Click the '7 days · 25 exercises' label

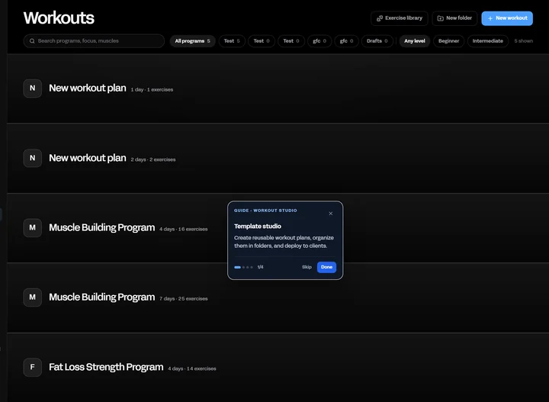pos(184,299)
